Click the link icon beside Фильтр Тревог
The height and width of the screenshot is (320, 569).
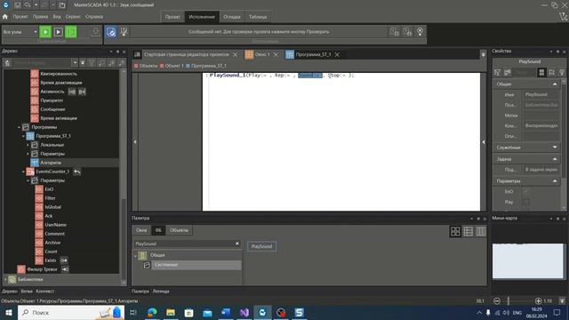pos(65,269)
